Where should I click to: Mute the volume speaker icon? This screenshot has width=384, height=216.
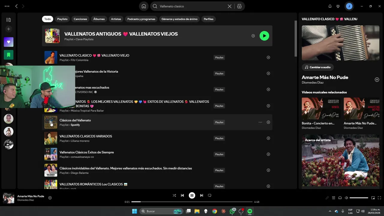pos(346,198)
